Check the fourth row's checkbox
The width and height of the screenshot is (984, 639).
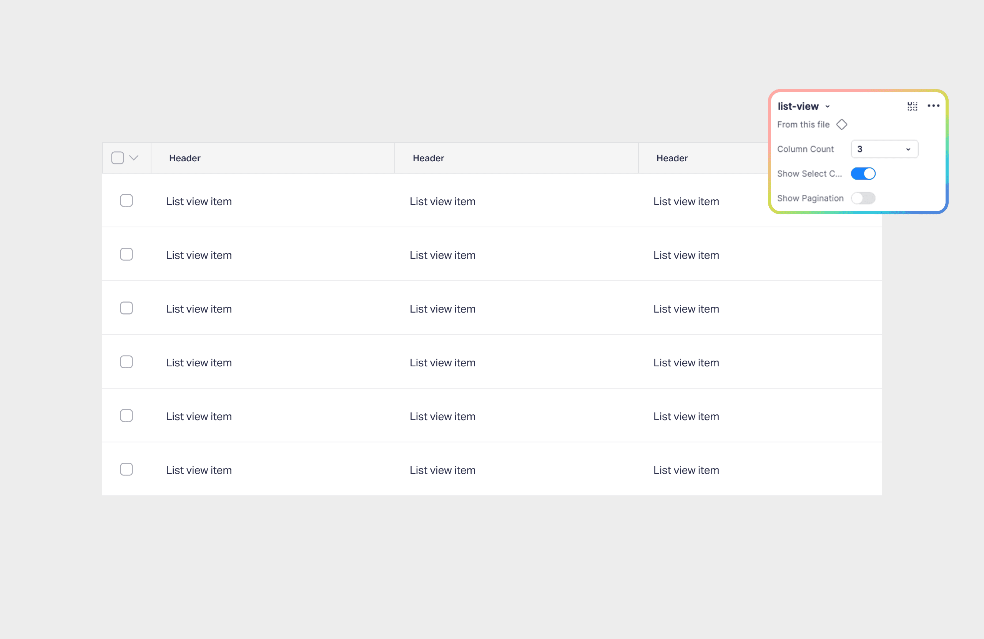tap(126, 362)
